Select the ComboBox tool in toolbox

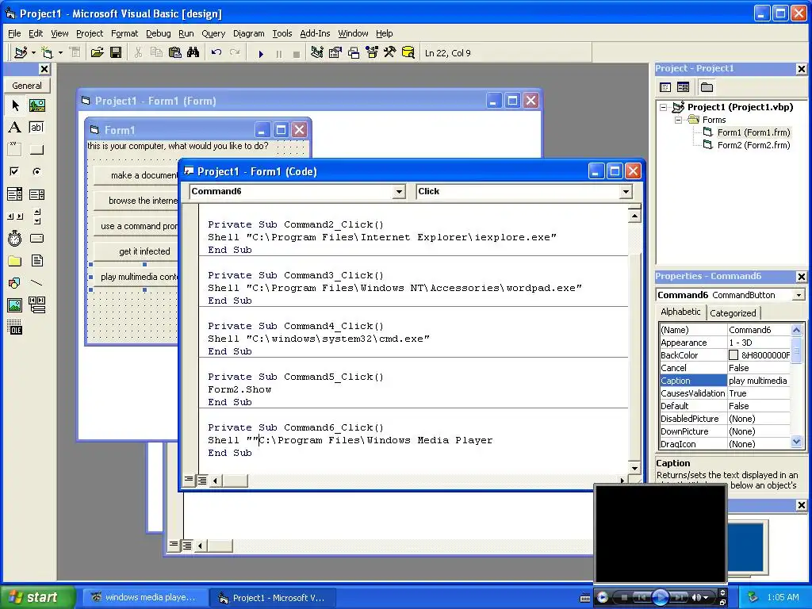(15, 194)
